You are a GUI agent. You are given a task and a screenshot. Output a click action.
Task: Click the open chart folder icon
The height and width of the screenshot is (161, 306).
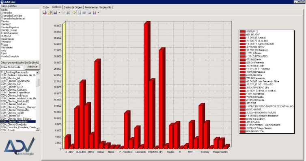point(50,13)
